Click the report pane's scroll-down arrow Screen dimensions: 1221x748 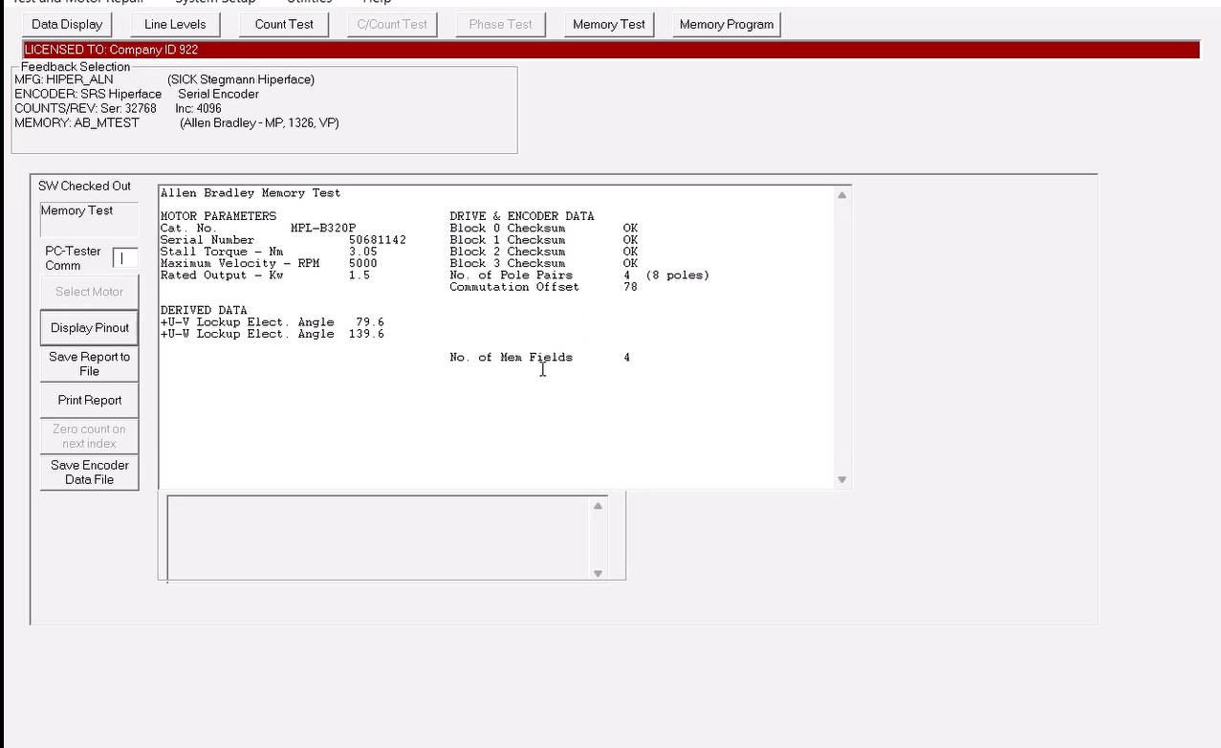[841, 479]
